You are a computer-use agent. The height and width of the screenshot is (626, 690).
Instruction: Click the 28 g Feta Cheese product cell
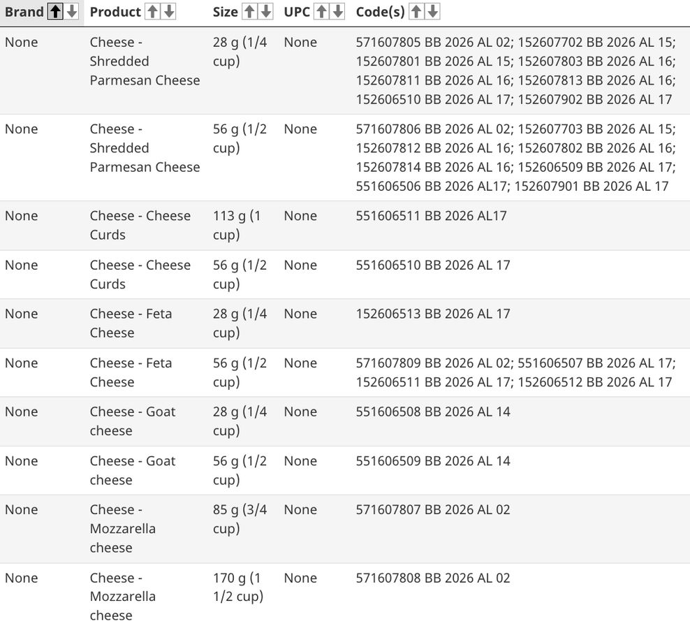point(131,323)
